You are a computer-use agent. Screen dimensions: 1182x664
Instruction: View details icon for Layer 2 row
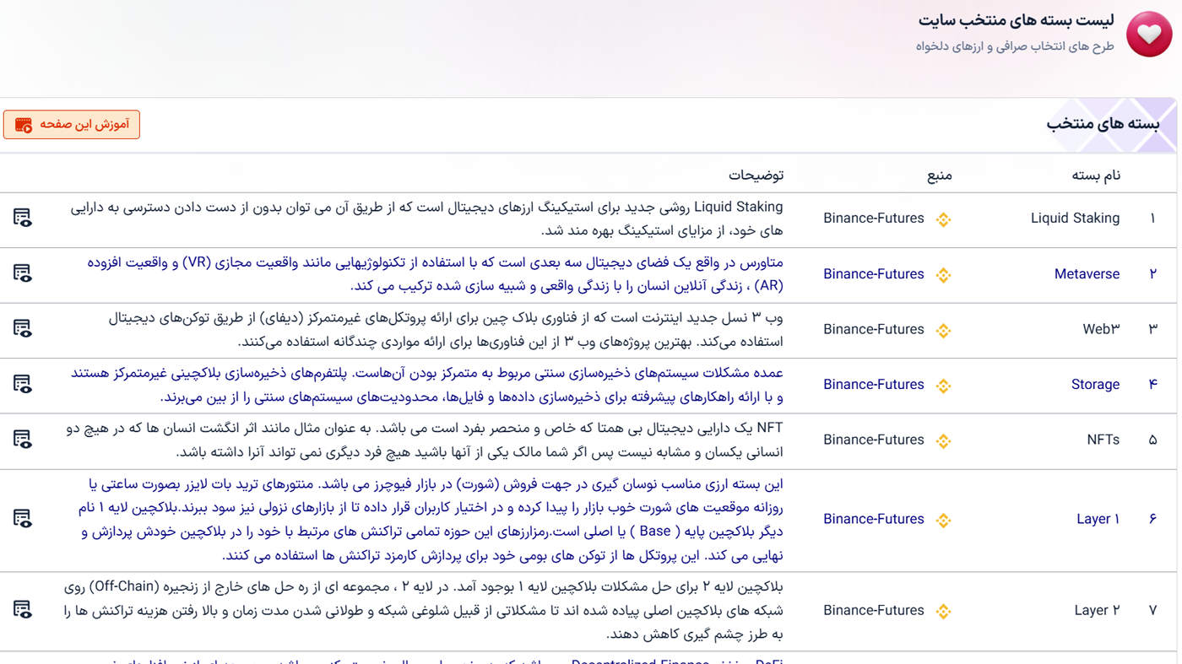(x=23, y=610)
